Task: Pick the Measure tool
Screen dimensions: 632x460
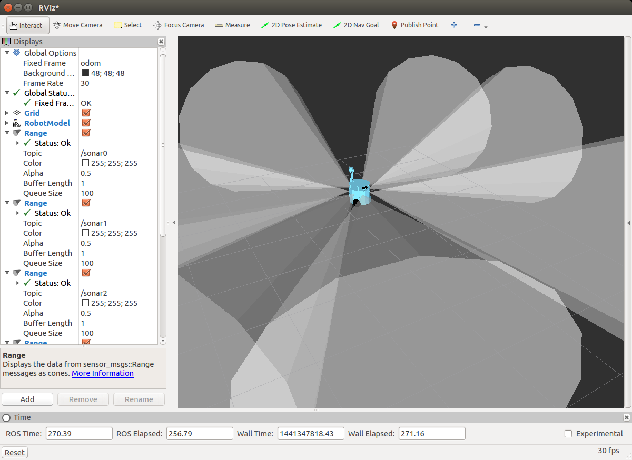Action: (x=232, y=25)
